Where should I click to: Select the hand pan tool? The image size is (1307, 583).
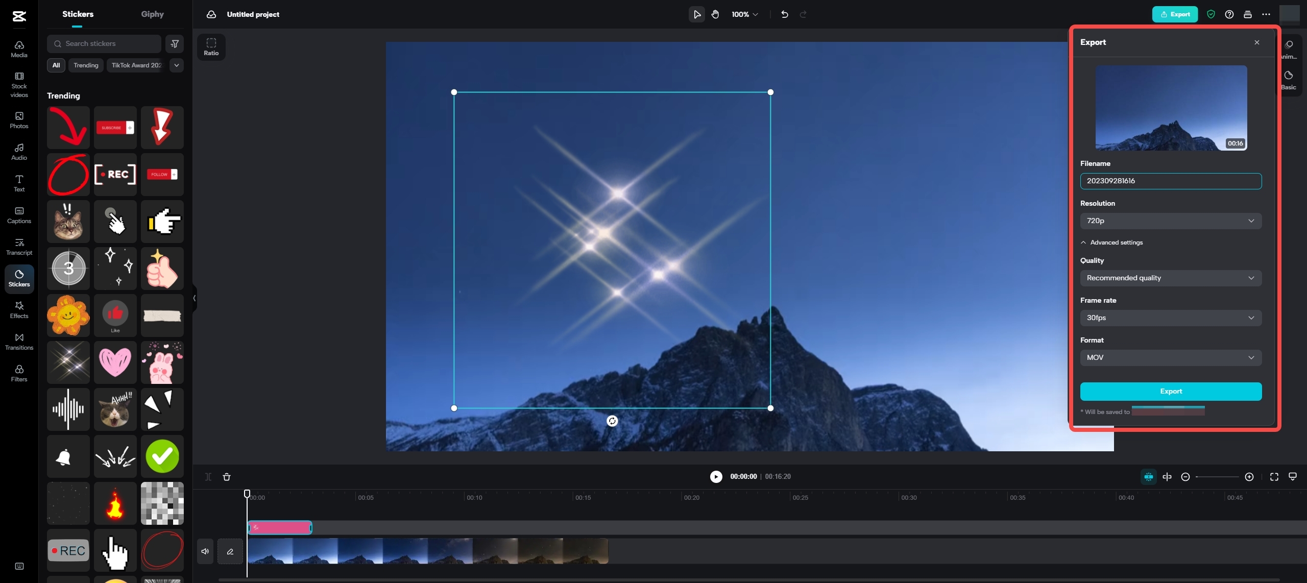point(715,14)
